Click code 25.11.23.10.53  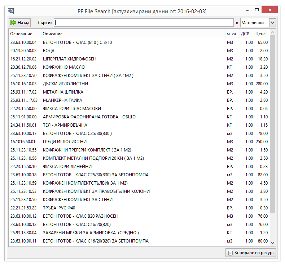(x=23, y=191)
